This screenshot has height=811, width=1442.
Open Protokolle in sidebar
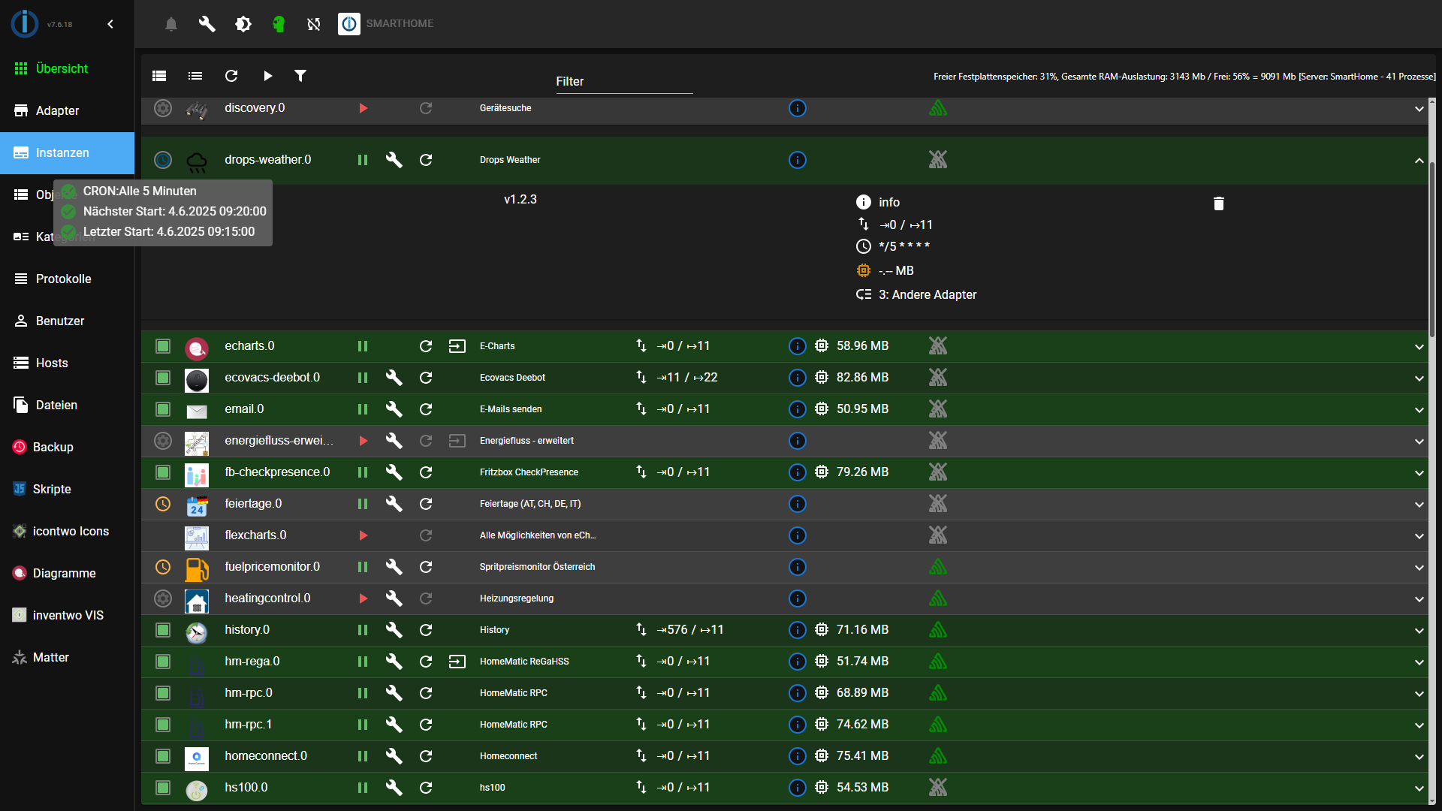(x=63, y=279)
